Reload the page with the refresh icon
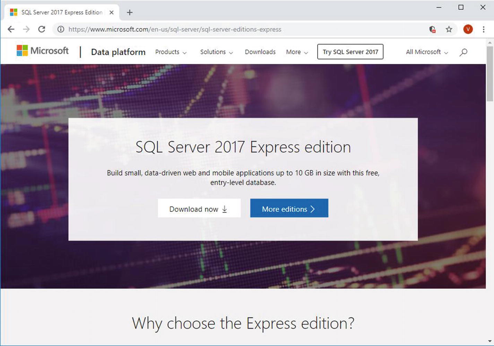This screenshot has height=346, width=494. [42, 29]
